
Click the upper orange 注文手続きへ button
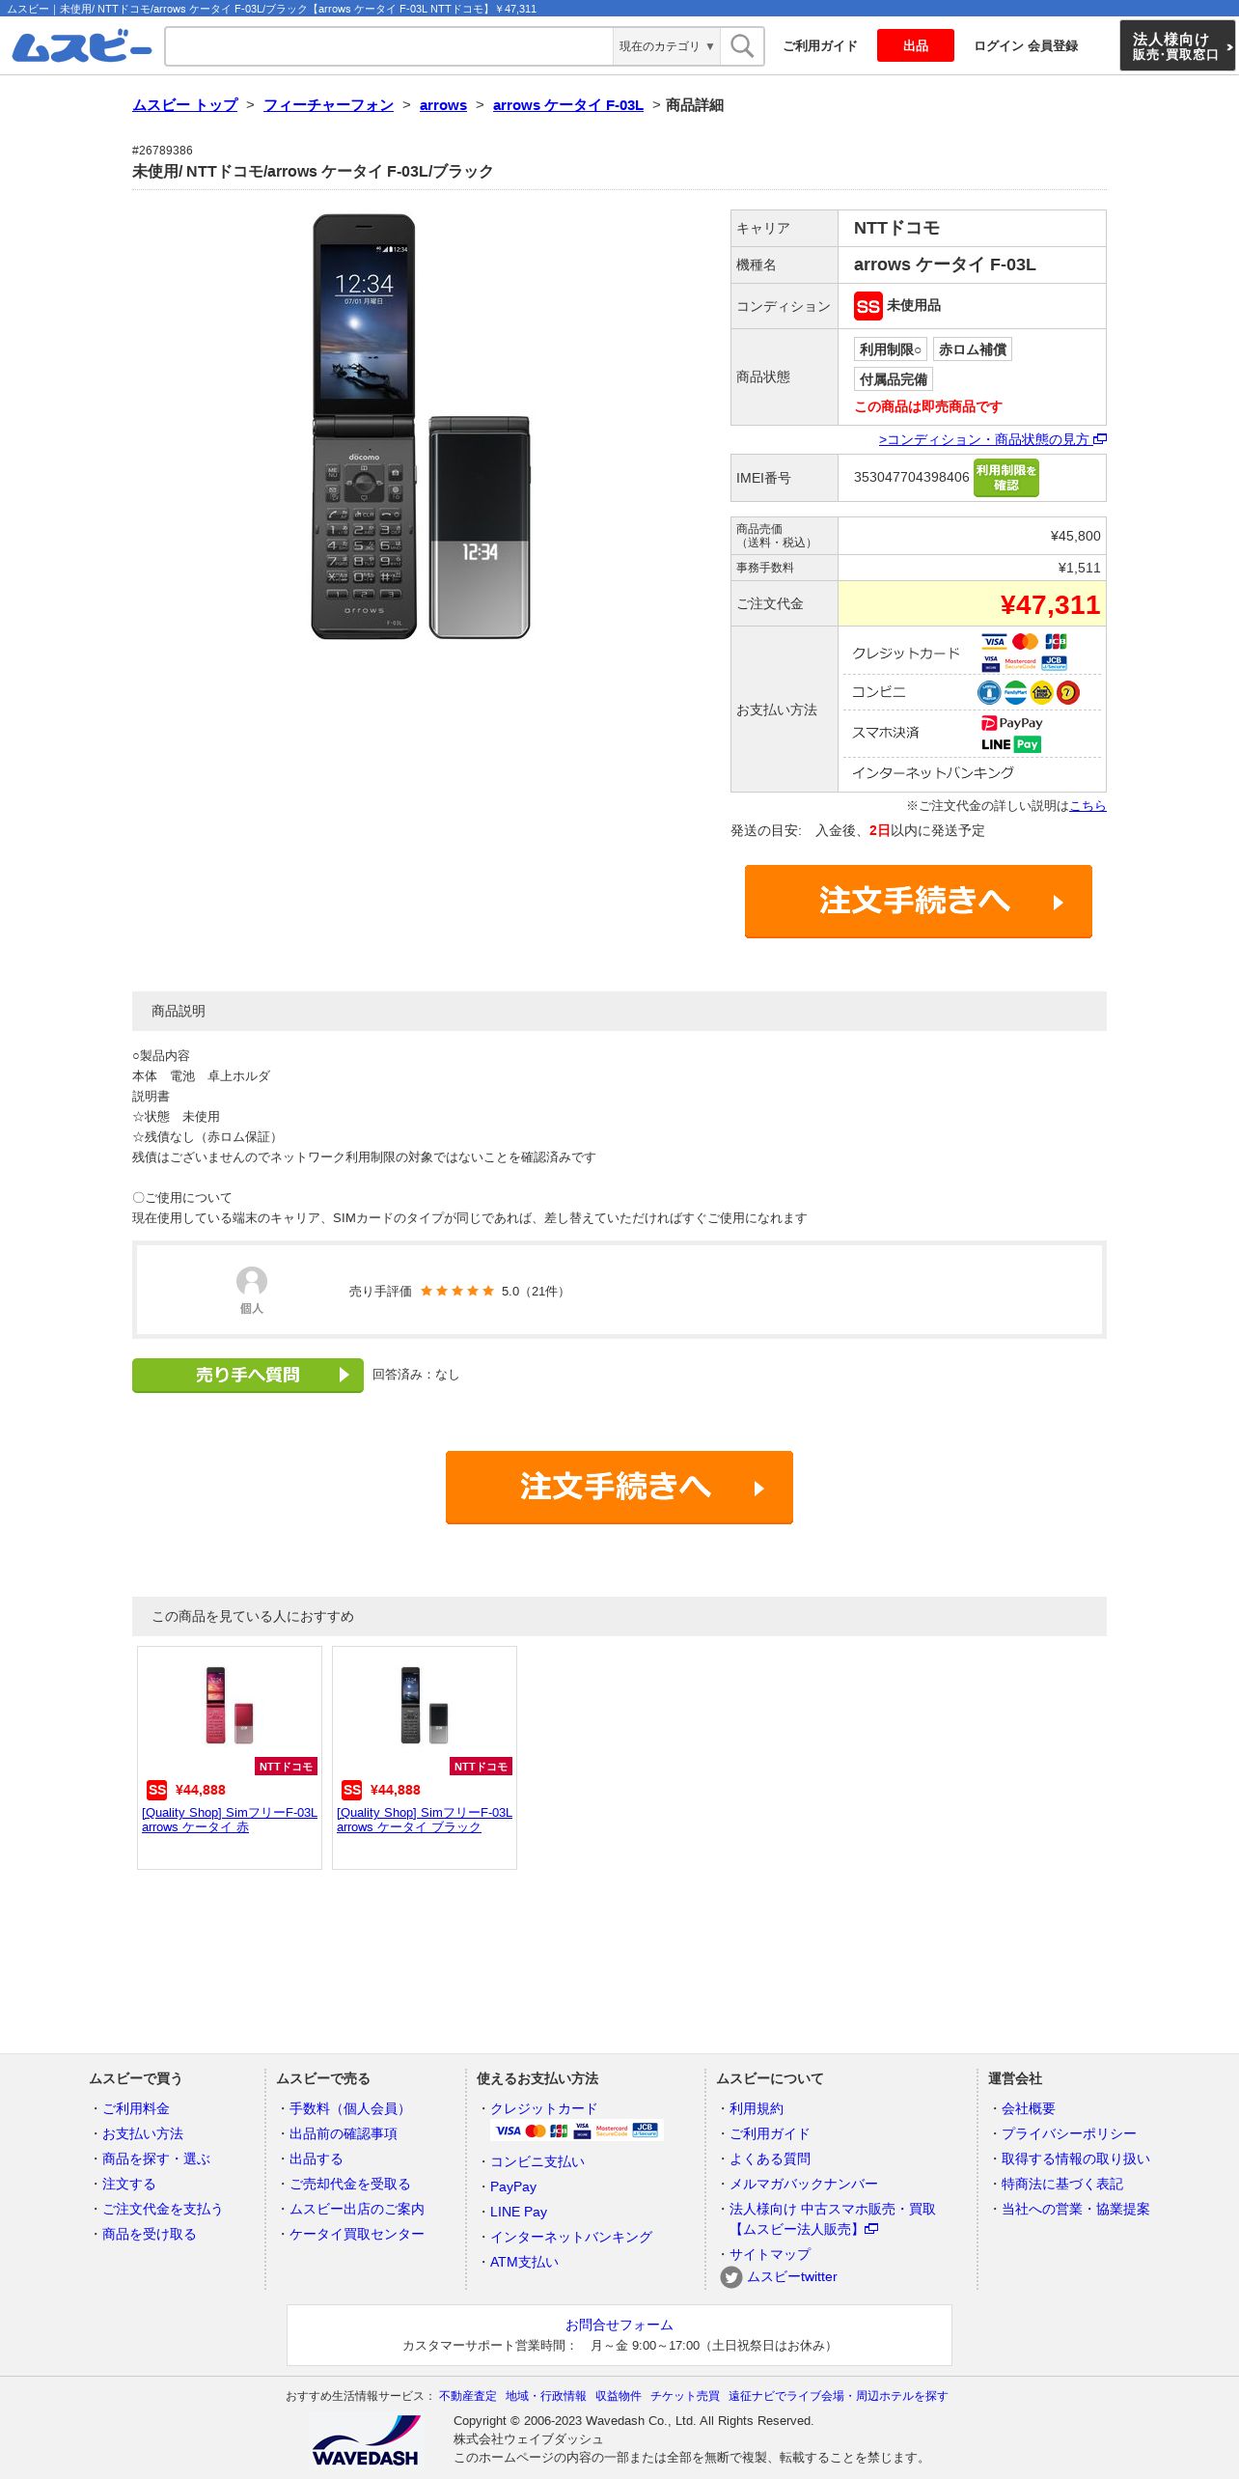919,902
